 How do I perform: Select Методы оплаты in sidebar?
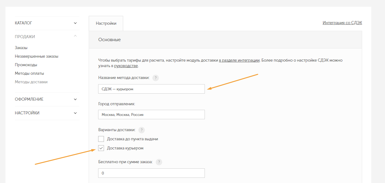pyautogui.click(x=29, y=74)
